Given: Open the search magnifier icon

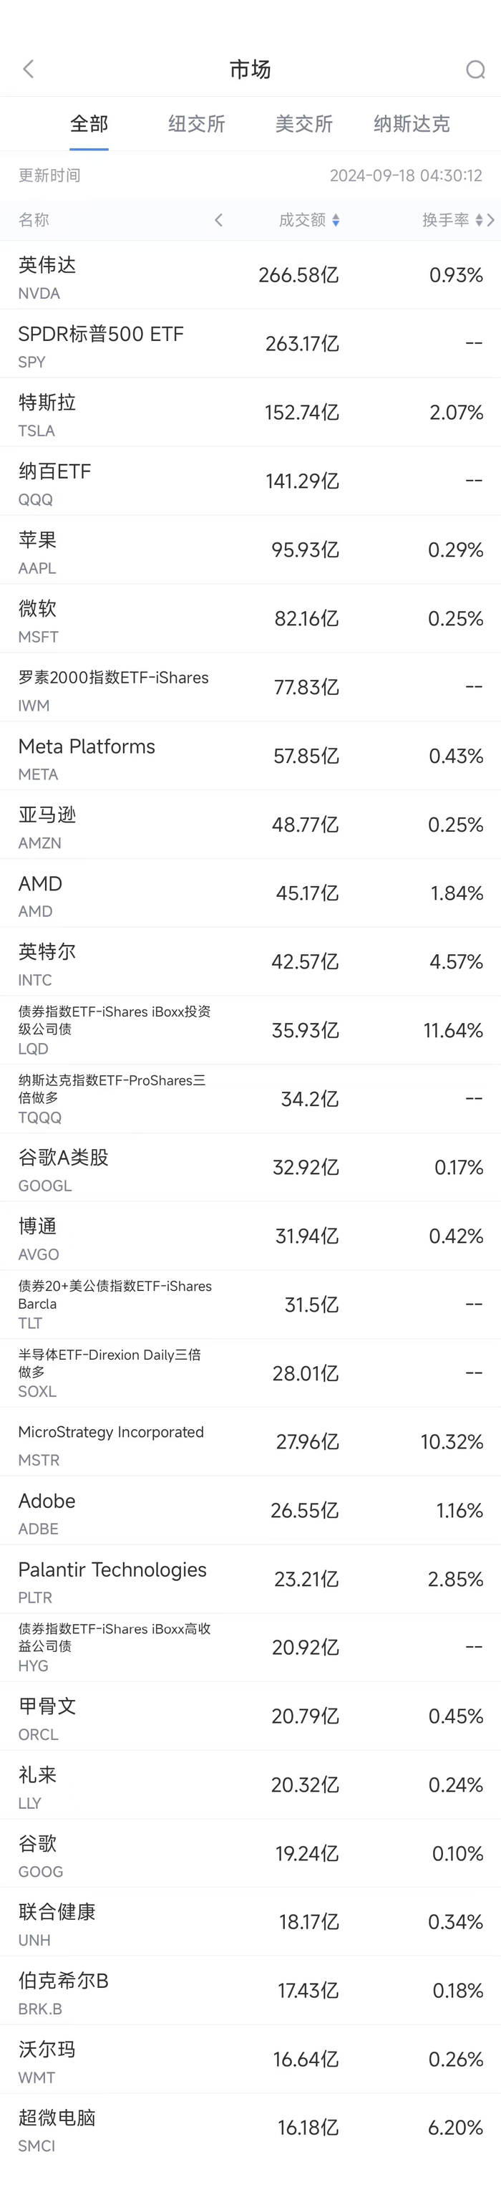Looking at the screenshot, I should pyautogui.click(x=475, y=69).
